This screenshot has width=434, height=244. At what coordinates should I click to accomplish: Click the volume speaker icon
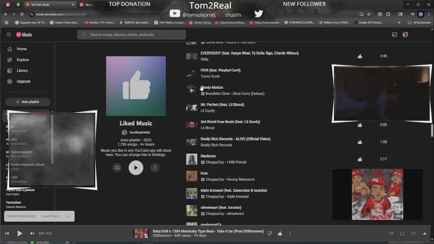click(391, 233)
